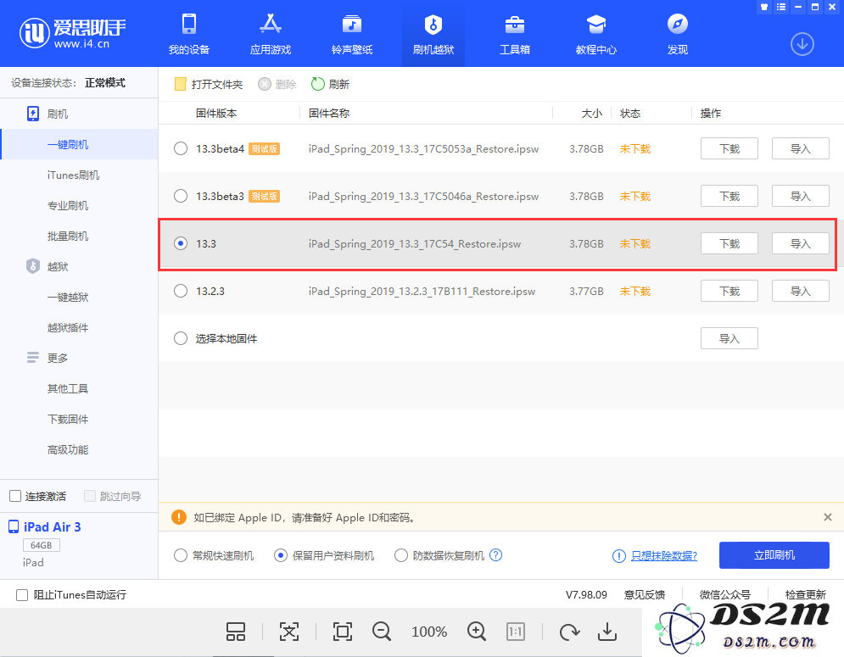This screenshot has width=844, height=657.
Task: Zoom in with the magnifier plus icon
Action: click(477, 632)
